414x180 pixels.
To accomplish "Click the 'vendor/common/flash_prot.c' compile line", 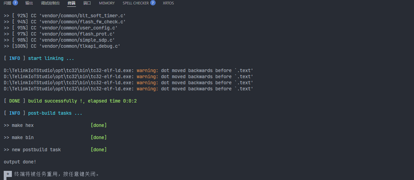I will point(59,34).
